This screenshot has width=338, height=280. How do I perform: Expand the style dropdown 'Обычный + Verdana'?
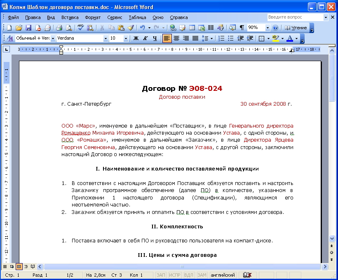click(53, 38)
